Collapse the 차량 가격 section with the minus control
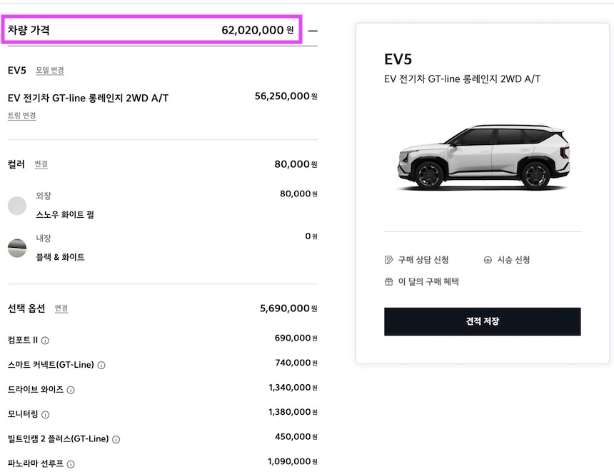Viewport: 614px width, 472px height. coord(313,30)
